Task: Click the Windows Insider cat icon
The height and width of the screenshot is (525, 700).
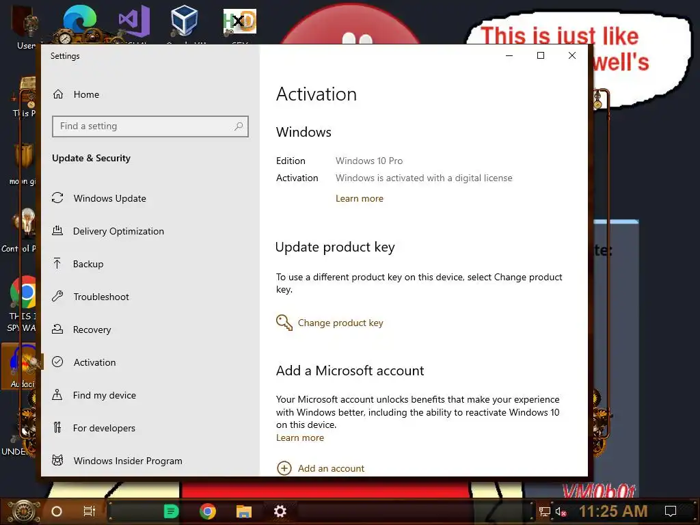Action: click(57, 460)
